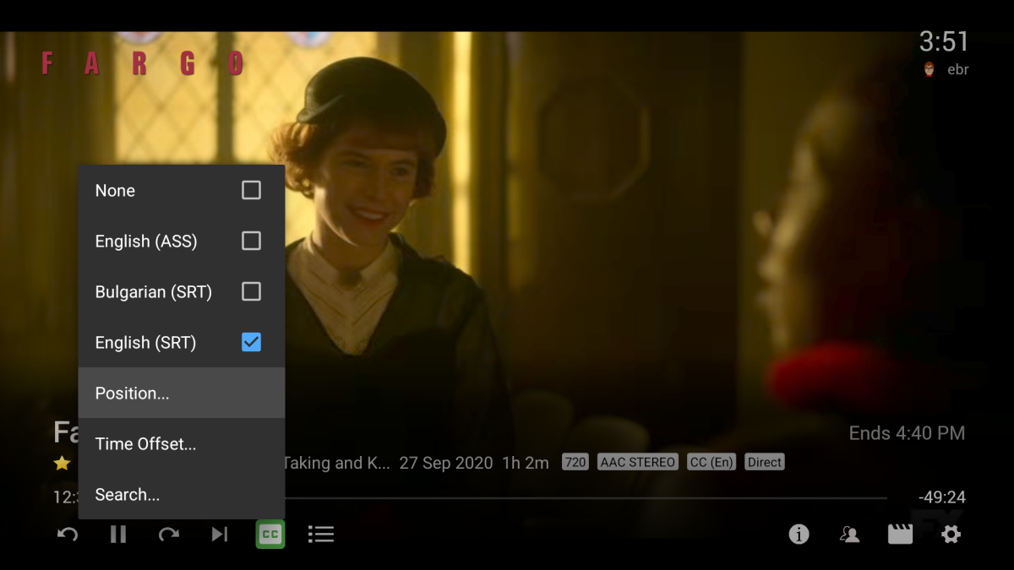Click the Direct playback badge
This screenshot has height=570, width=1014.
(765, 462)
